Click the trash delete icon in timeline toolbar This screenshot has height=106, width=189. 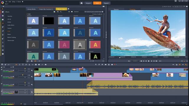[109, 65]
